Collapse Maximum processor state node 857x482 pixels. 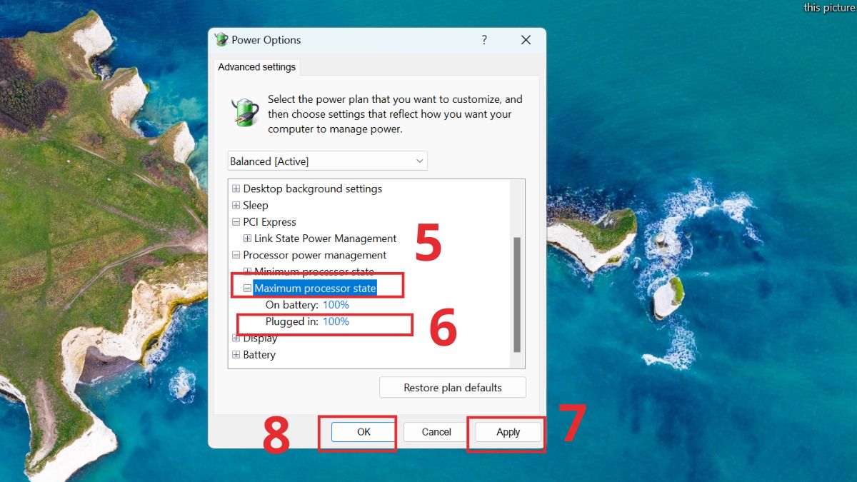(247, 288)
